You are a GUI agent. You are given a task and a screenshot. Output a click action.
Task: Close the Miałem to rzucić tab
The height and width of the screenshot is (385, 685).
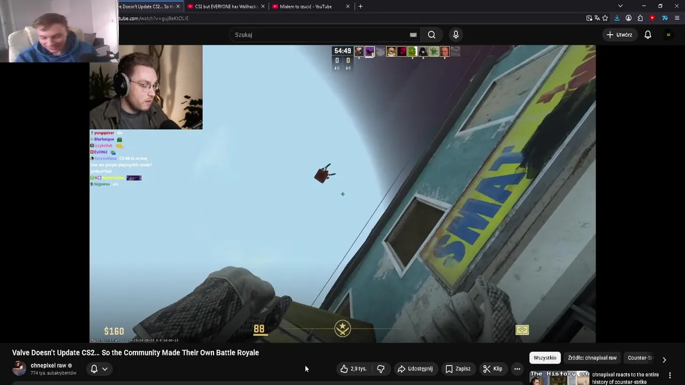tap(348, 6)
